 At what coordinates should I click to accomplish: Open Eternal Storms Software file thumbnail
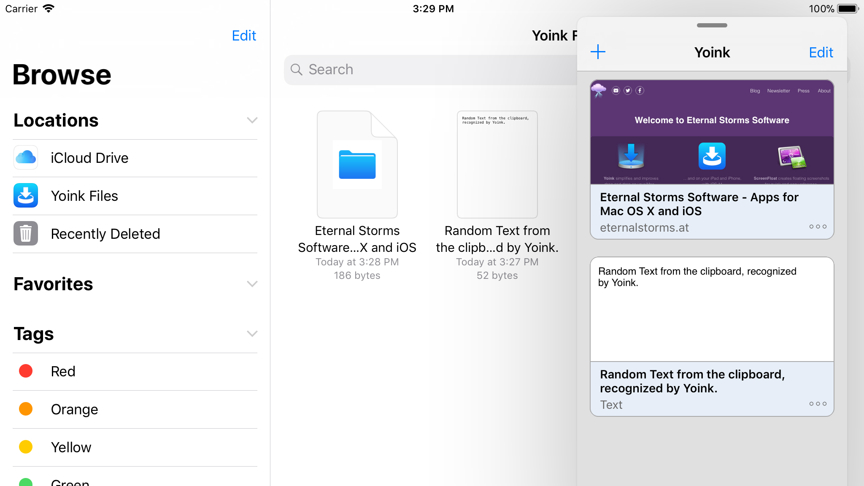[357, 164]
